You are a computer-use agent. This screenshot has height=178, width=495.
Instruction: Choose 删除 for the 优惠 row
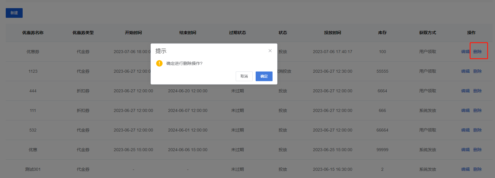click(477, 150)
